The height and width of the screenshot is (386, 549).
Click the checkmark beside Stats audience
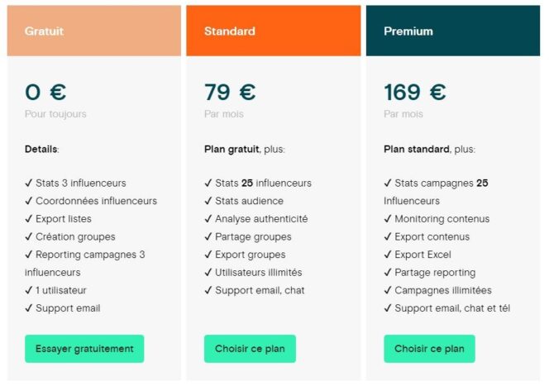[208, 201]
